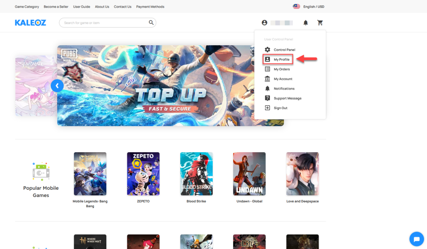The height and width of the screenshot is (249, 427).
Task: Click the game search input field
Action: [x=105, y=23]
